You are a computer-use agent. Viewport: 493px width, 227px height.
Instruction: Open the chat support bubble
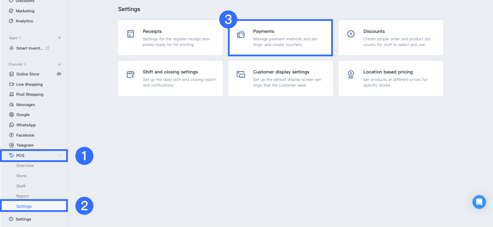click(479, 202)
